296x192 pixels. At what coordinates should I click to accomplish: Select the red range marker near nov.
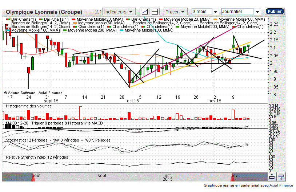(232, 177)
